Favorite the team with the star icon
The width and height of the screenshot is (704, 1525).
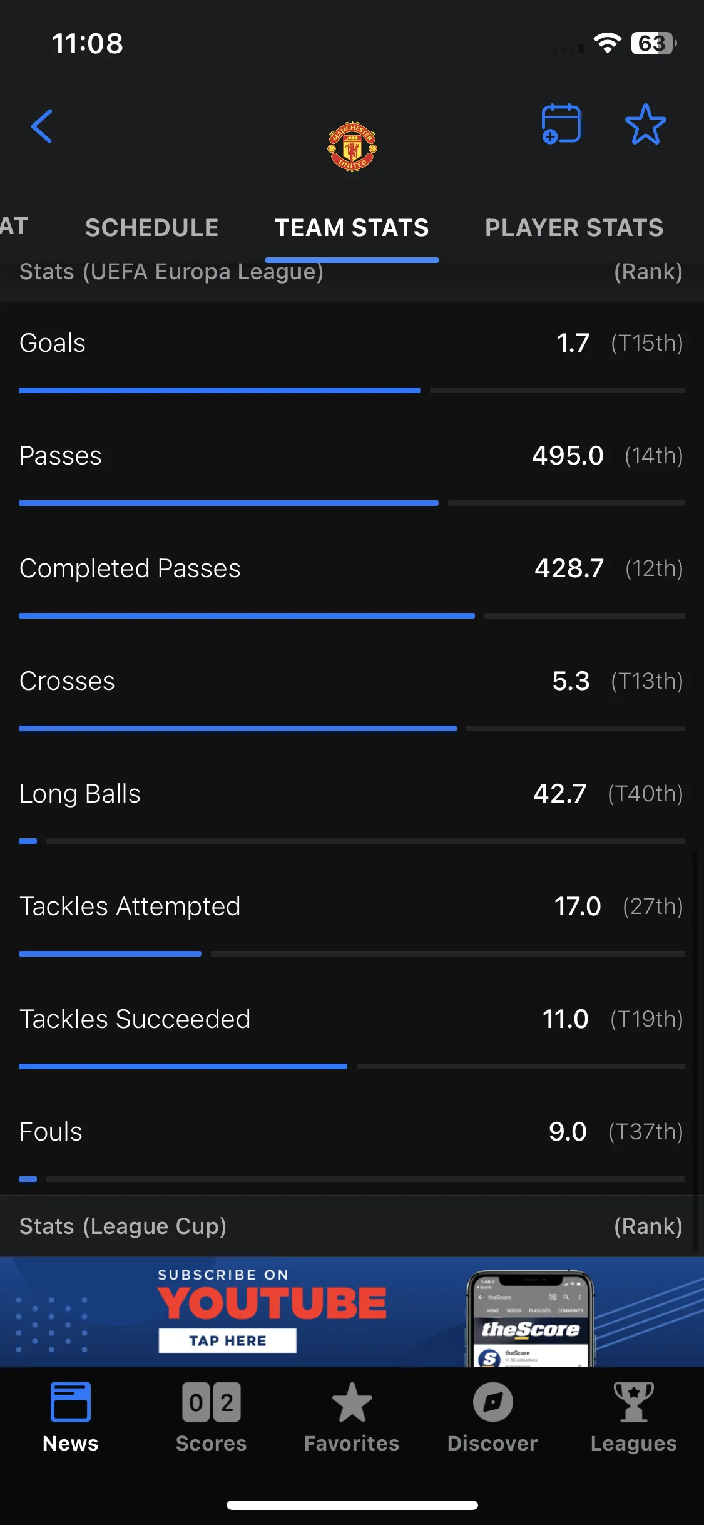pos(646,124)
